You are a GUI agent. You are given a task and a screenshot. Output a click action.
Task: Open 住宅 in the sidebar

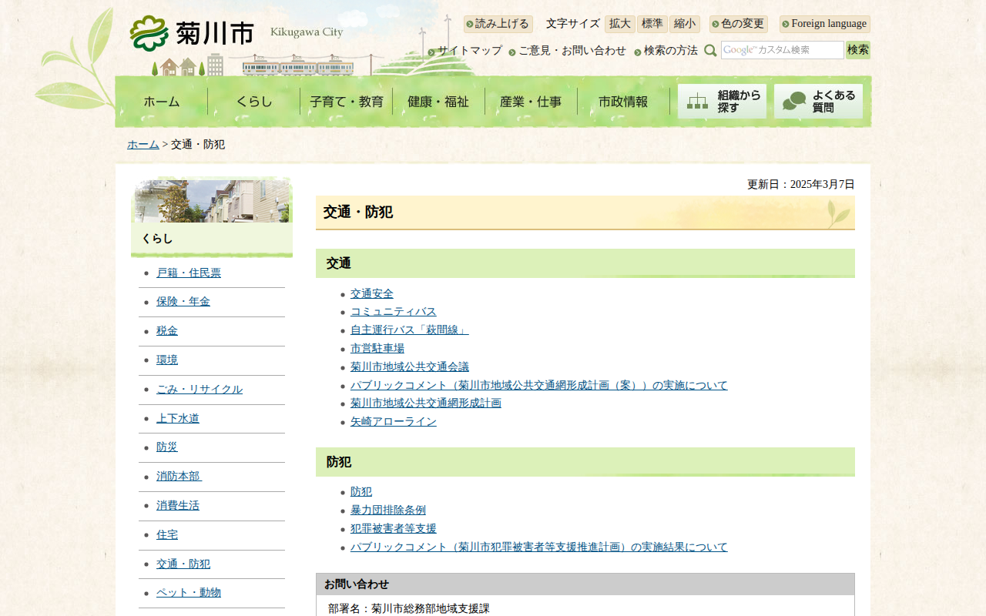(167, 535)
